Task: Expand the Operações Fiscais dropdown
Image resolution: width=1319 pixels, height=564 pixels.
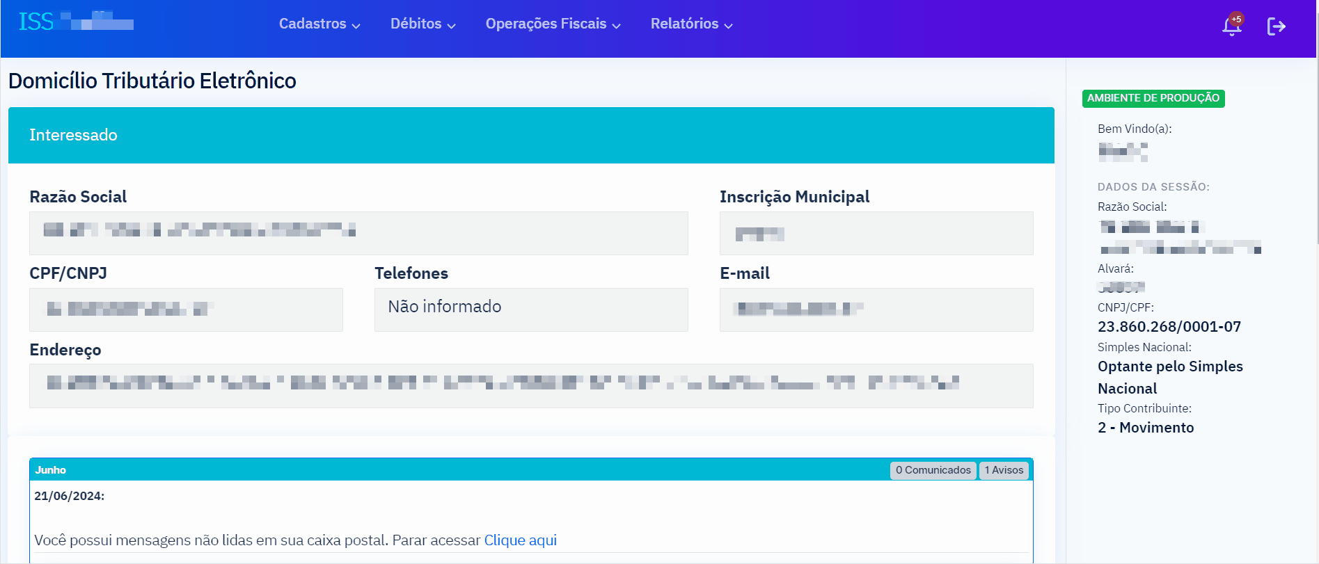Action: pyautogui.click(x=553, y=24)
